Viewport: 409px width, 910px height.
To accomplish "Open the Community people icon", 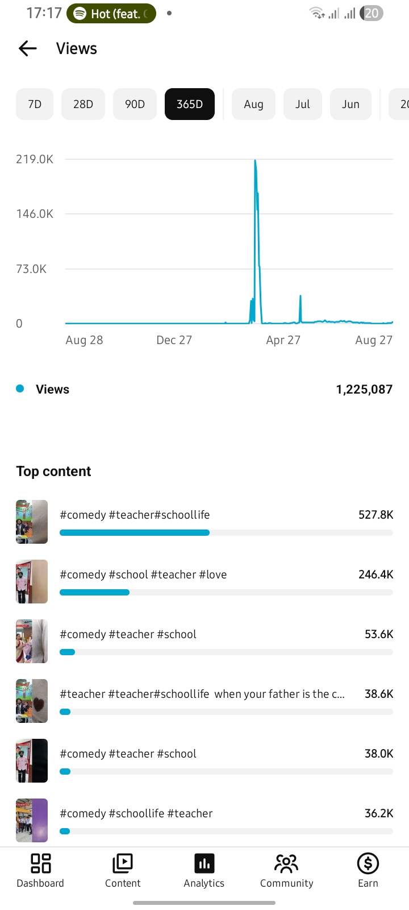I will coord(286,863).
